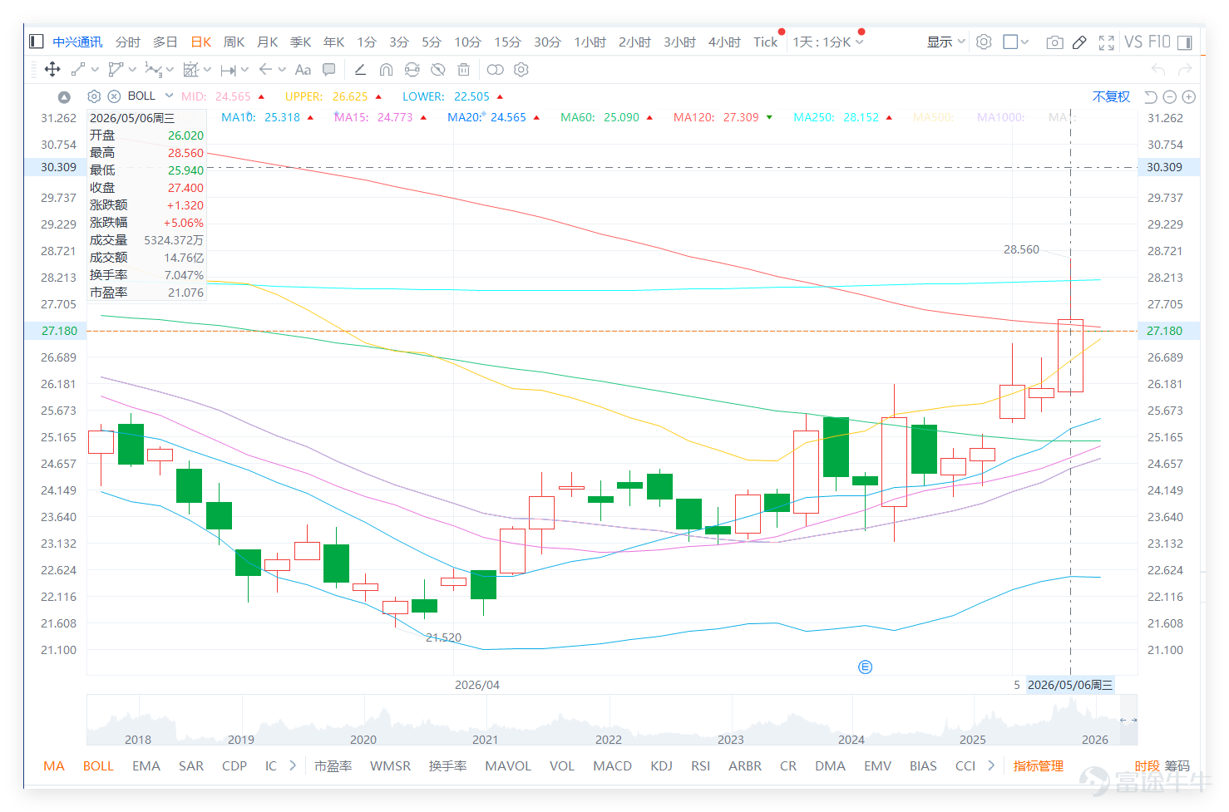Enter fullscreen chart mode
This screenshot has width=1229, height=812.
point(1106,42)
